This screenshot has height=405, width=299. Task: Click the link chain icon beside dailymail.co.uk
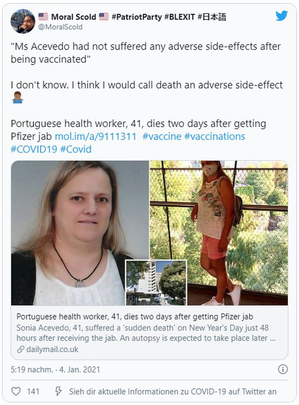(20, 350)
